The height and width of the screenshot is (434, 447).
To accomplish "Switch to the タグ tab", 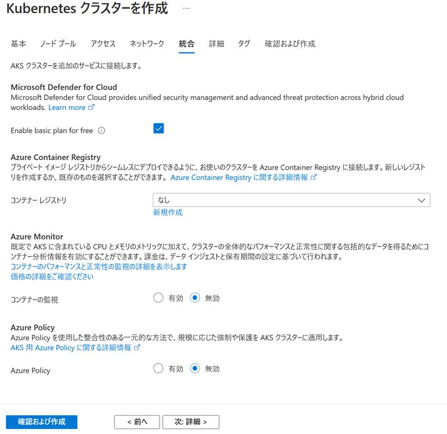I will [244, 44].
